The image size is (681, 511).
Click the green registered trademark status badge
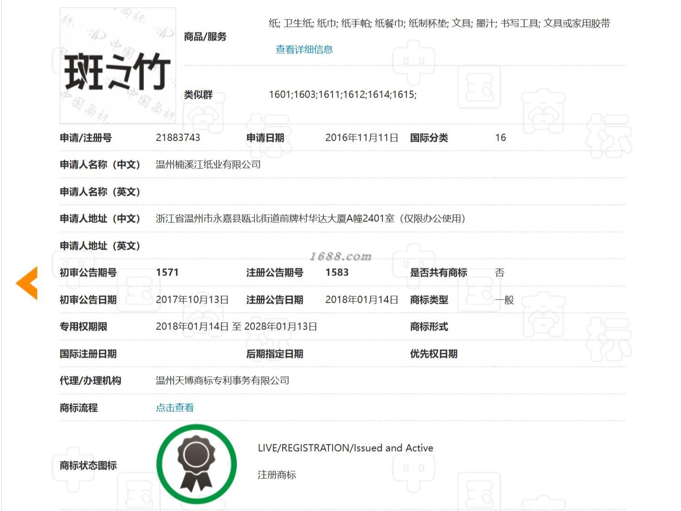click(196, 464)
